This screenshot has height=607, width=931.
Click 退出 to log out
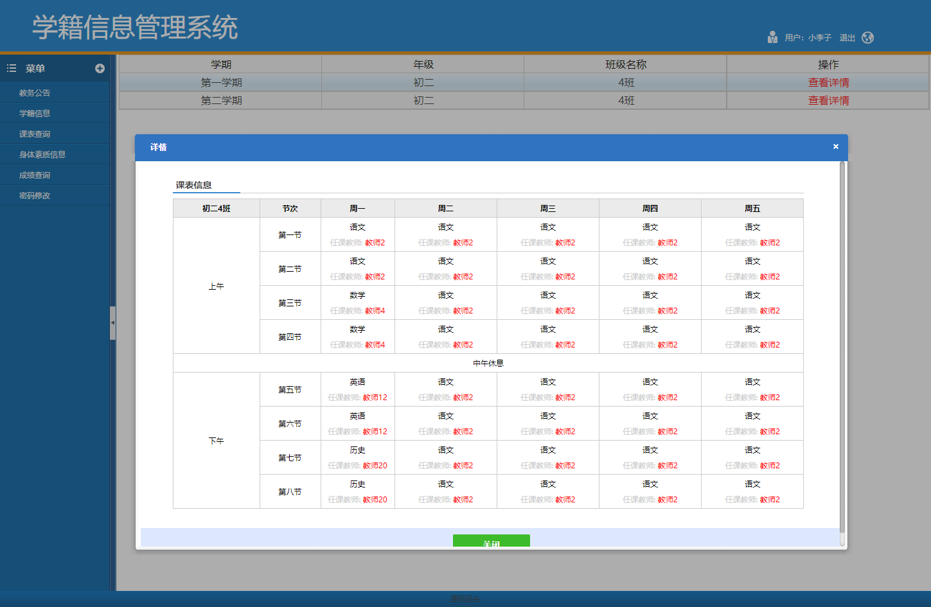tap(847, 38)
